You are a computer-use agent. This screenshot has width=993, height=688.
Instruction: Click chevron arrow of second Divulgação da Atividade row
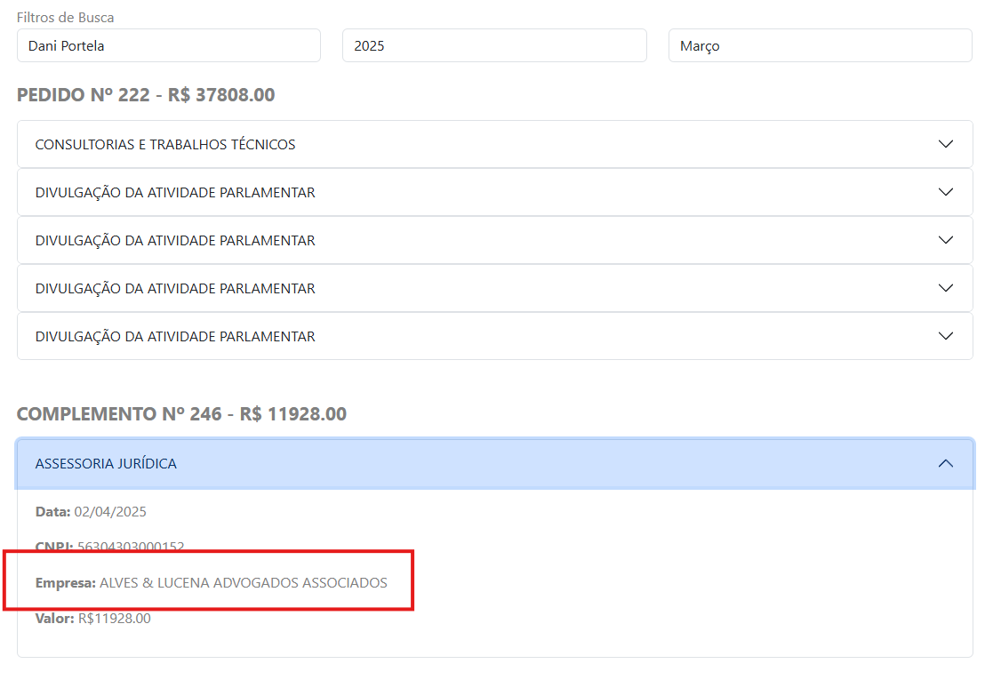point(946,240)
